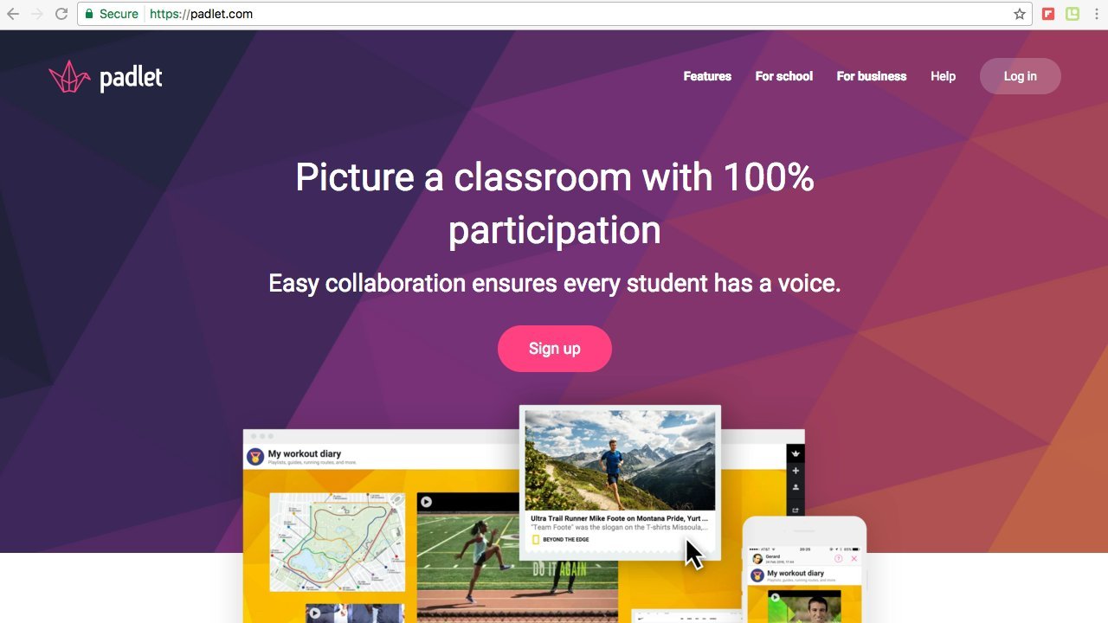Select the plus icon in the demo sidebar
The width and height of the screenshot is (1108, 623).
point(795,470)
